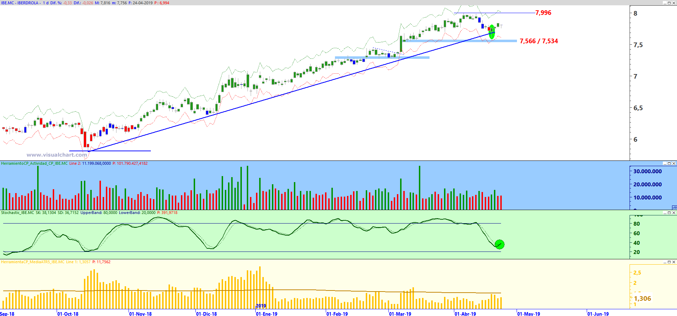677x316 pixels.
Task: Click the 2019 year marker on time axis
Action: tap(261, 306)
